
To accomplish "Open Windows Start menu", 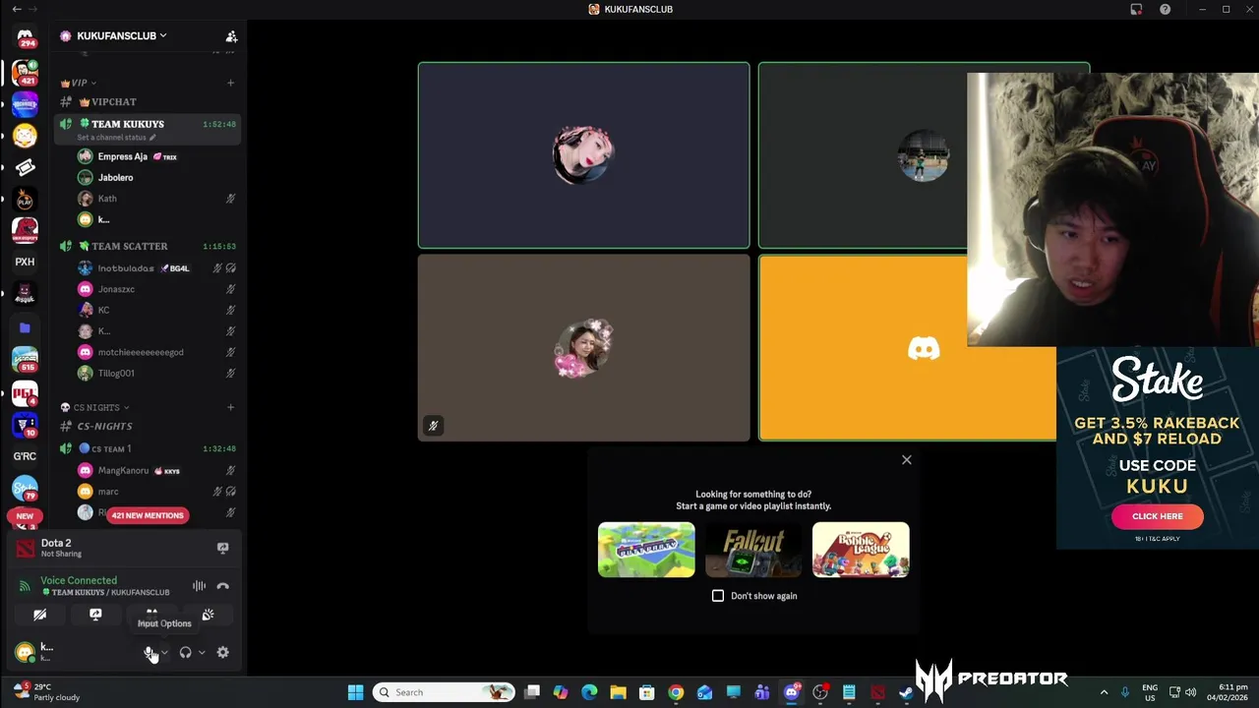I will tap(355, 692).
